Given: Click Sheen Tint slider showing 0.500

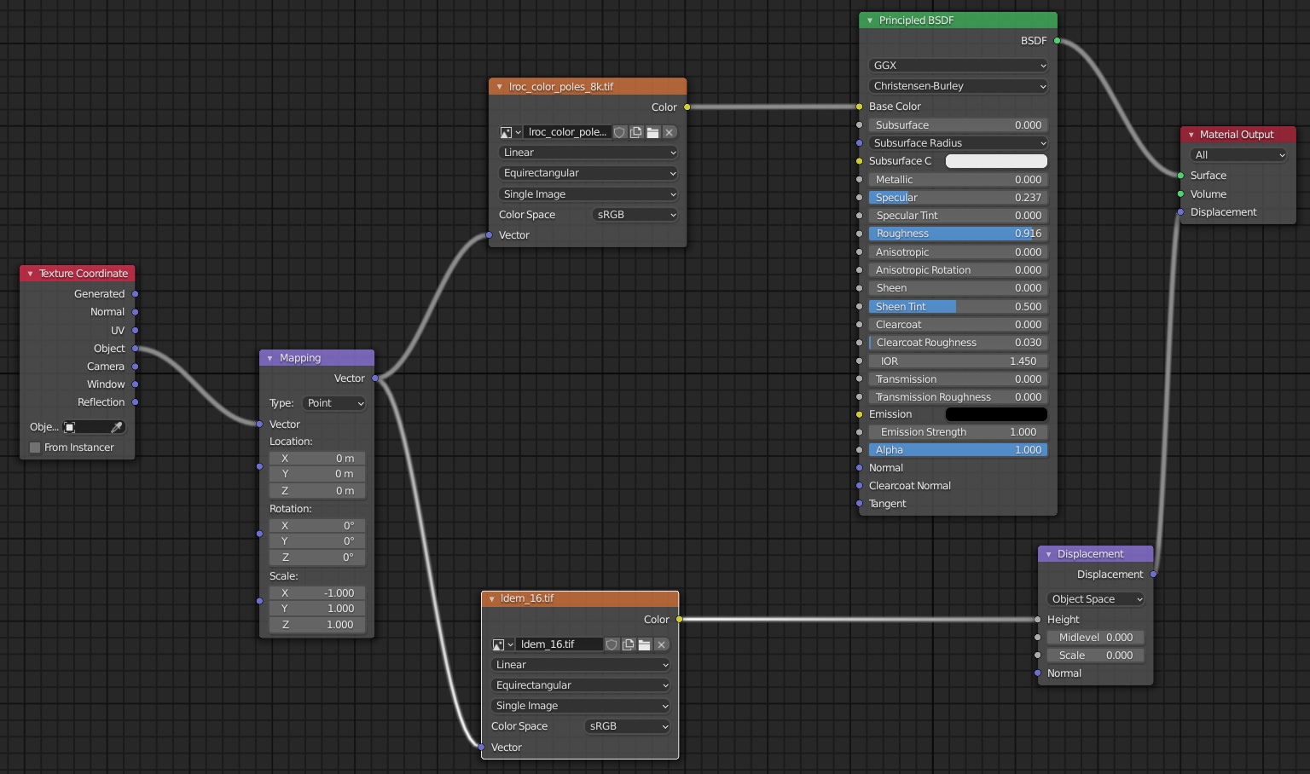Looking at the screenshot, I should click(958, 307).
